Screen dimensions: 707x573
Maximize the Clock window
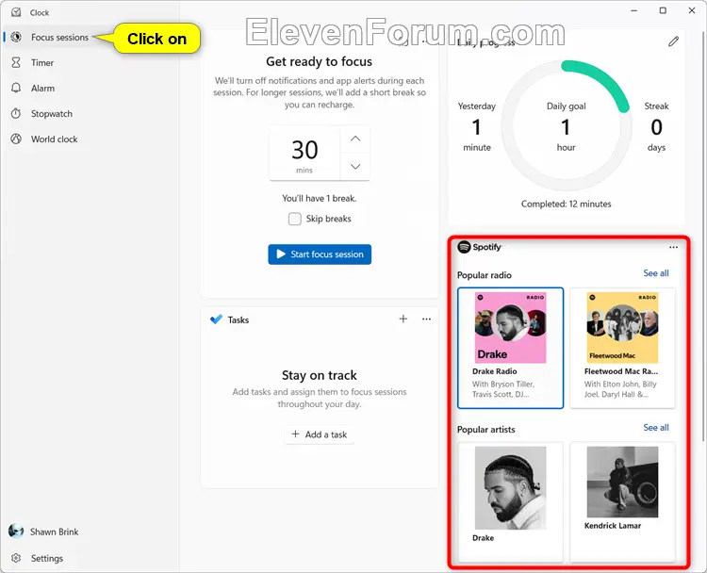coord(663,10)
